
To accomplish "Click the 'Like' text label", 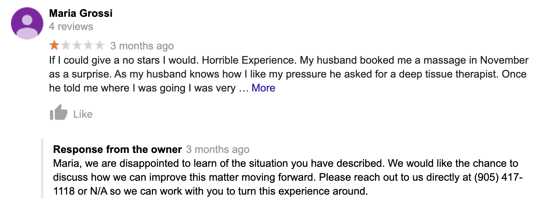I will (x=83, y=115).
